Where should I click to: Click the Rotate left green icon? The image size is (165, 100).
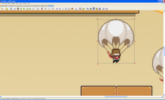(21, 9)
